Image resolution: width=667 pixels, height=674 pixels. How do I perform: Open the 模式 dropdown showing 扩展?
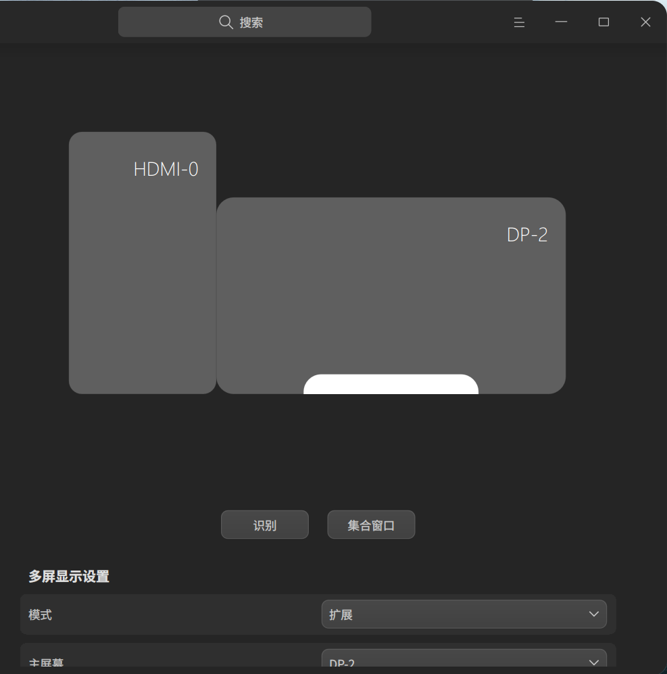tap(464, 615)
